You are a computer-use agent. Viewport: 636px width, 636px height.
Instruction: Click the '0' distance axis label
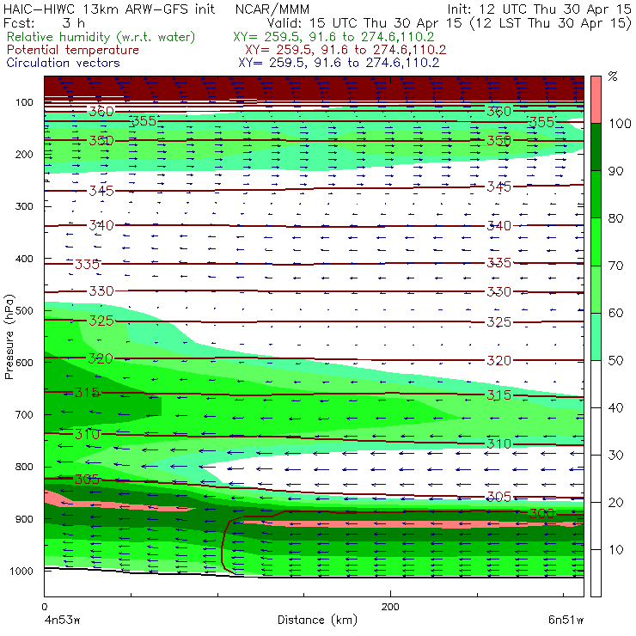[x=44, y=607]
